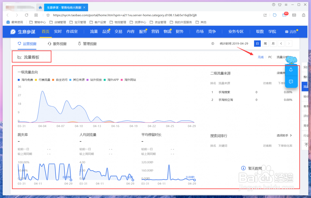Viewport: 311px width, 198px height.
Task: Open 品类 in the navigation bar
Action: [x=106, y=31]
